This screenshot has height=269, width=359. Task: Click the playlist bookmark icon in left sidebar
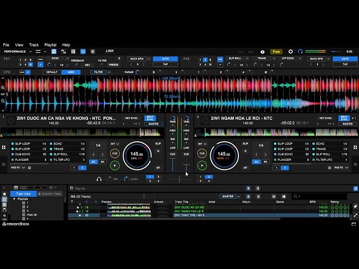tap(4, 194)
